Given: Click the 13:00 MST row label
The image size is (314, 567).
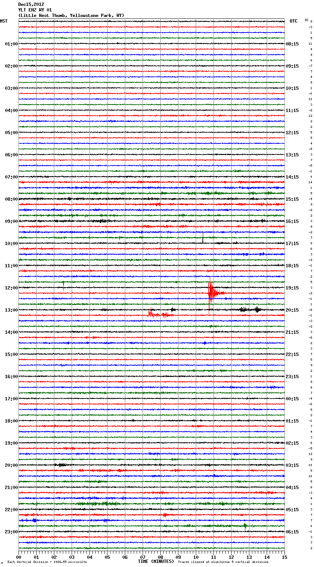Looking at the screenshot, I should point(11,310).
